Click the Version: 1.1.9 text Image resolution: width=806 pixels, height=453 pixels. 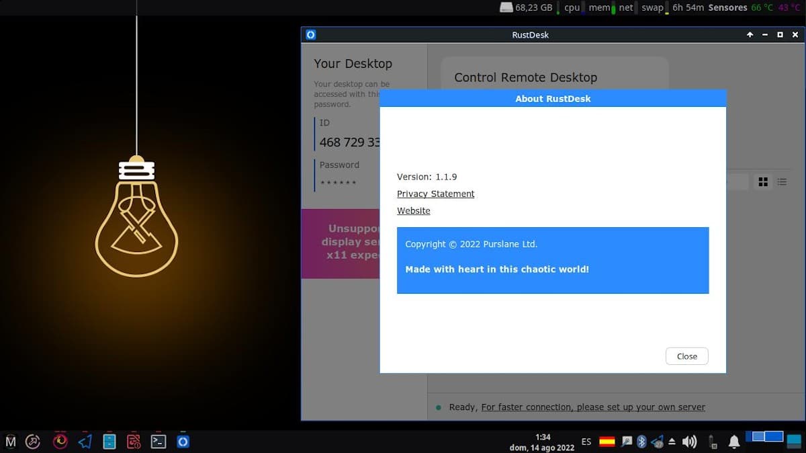click(427, 177)
